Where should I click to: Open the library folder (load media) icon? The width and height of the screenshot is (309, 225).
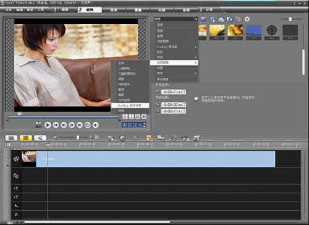203,19
